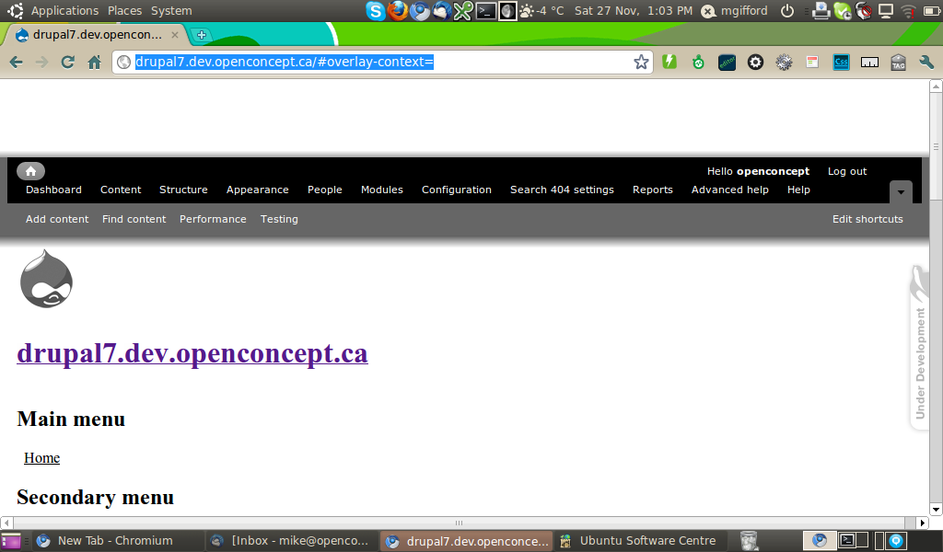Click the Home link under Main menu
The width and height of the screenshot is (943, 552).
pyautogui.click(x=42, y=457)
